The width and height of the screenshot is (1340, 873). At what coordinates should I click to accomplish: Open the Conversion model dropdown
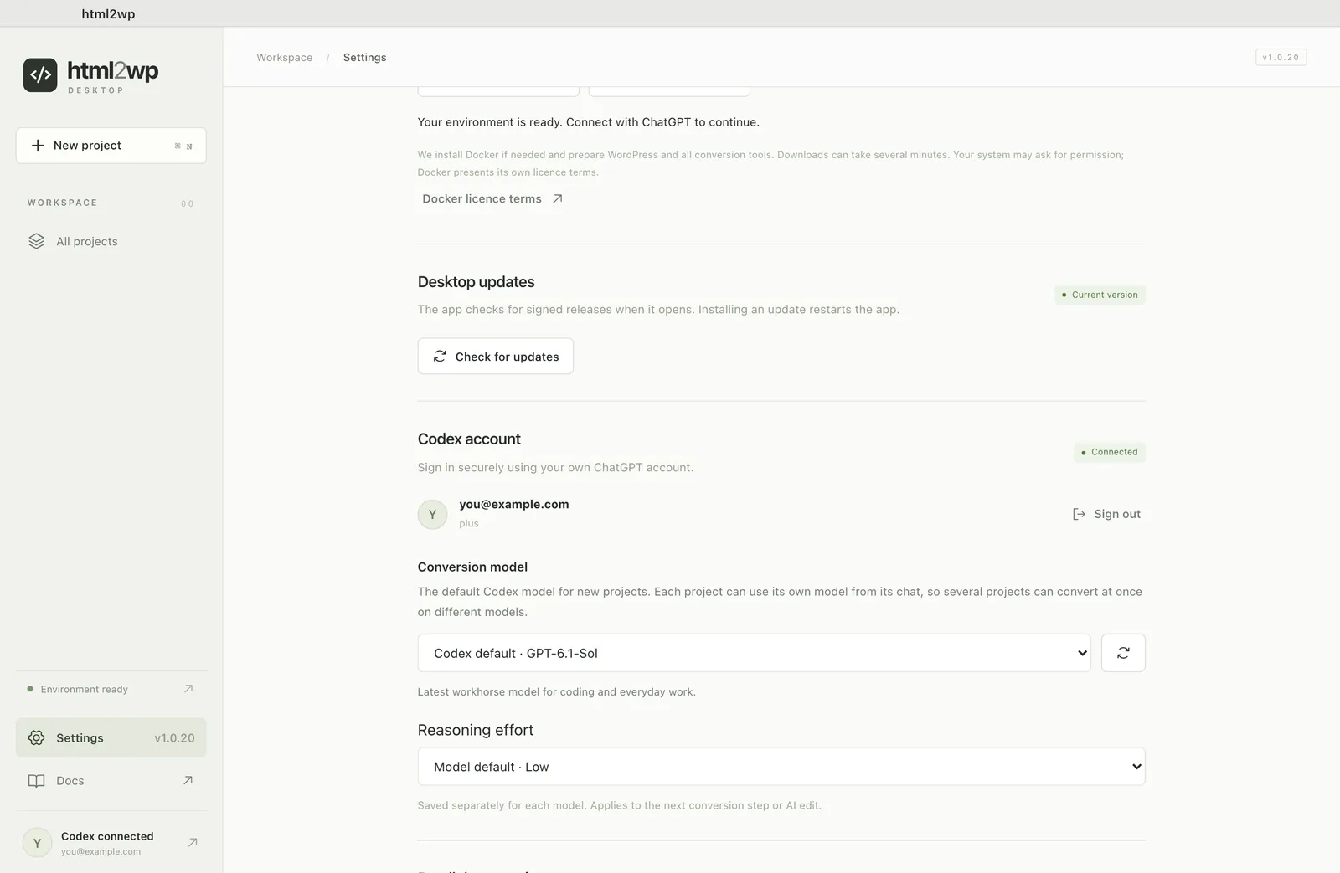(754, 653)
